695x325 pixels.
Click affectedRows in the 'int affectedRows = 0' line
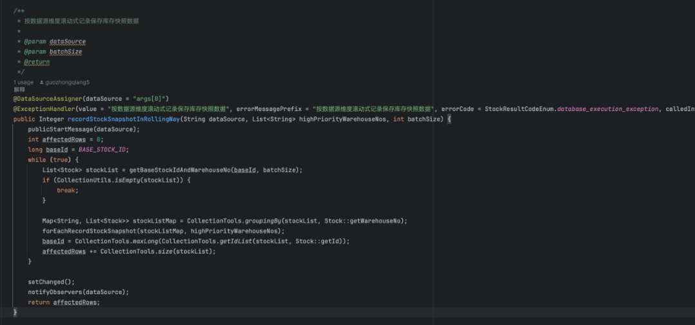[64, 140]
